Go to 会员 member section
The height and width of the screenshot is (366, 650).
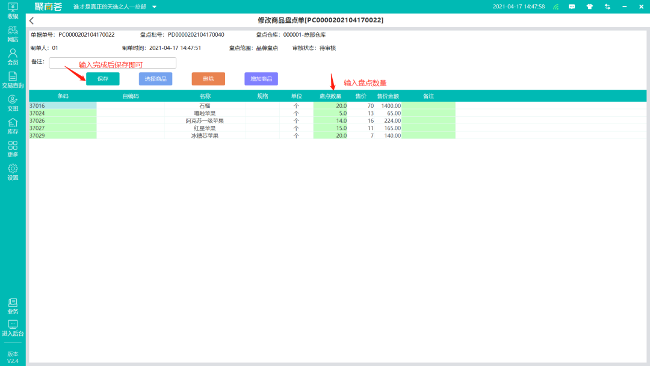click(13, 56)
